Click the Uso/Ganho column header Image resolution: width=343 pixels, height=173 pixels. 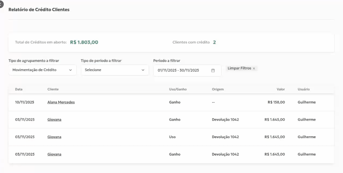pyautogui.click(x=178, y=89)
